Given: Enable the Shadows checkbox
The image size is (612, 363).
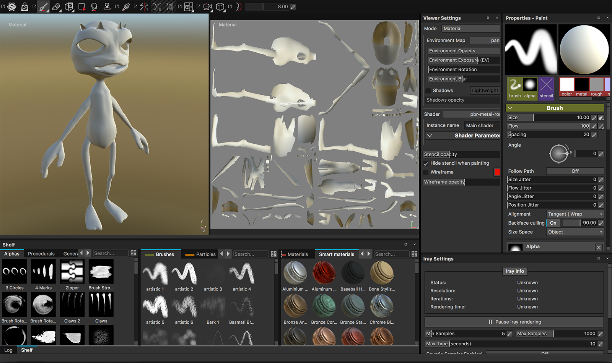Looking at the screenshot, I should [427, 90].
